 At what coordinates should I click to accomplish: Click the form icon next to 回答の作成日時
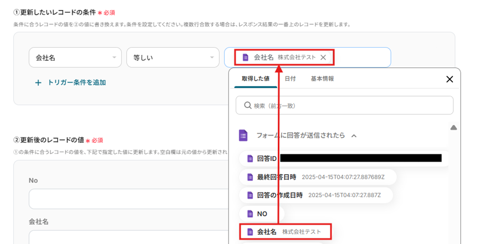pyautogui.click(x=250, y=195)
